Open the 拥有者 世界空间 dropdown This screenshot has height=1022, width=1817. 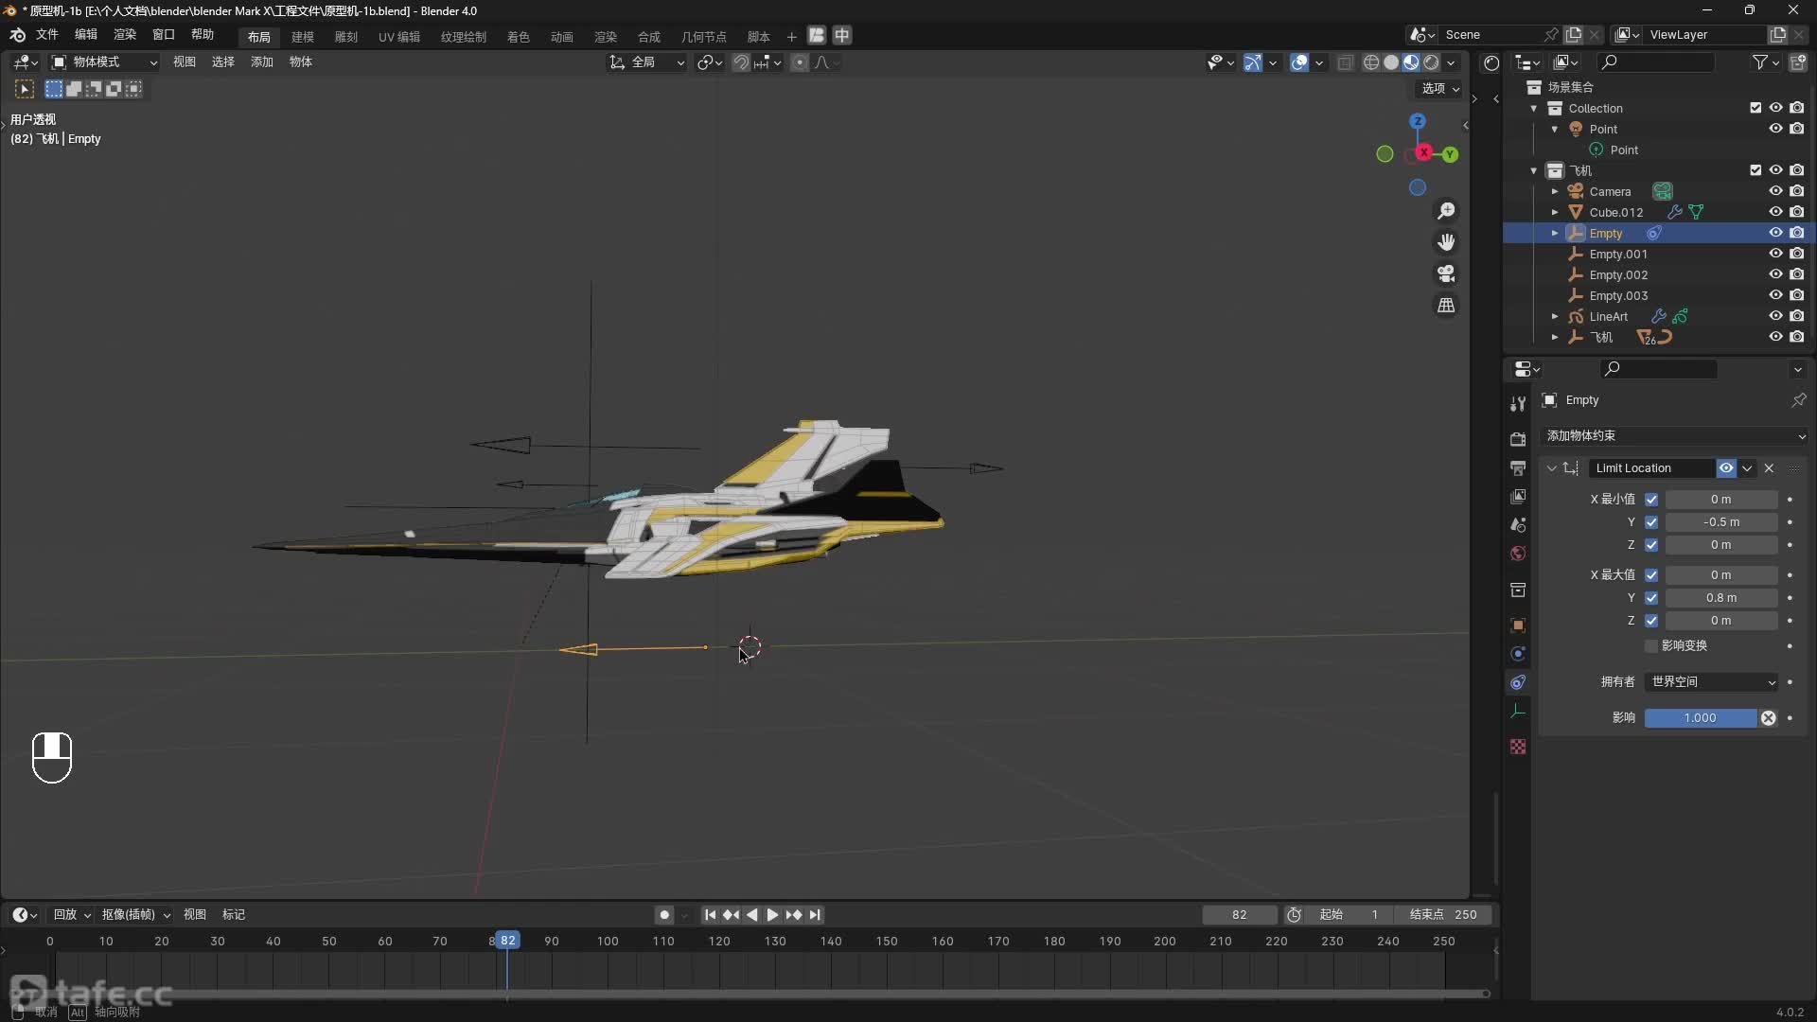[1712, 682]
